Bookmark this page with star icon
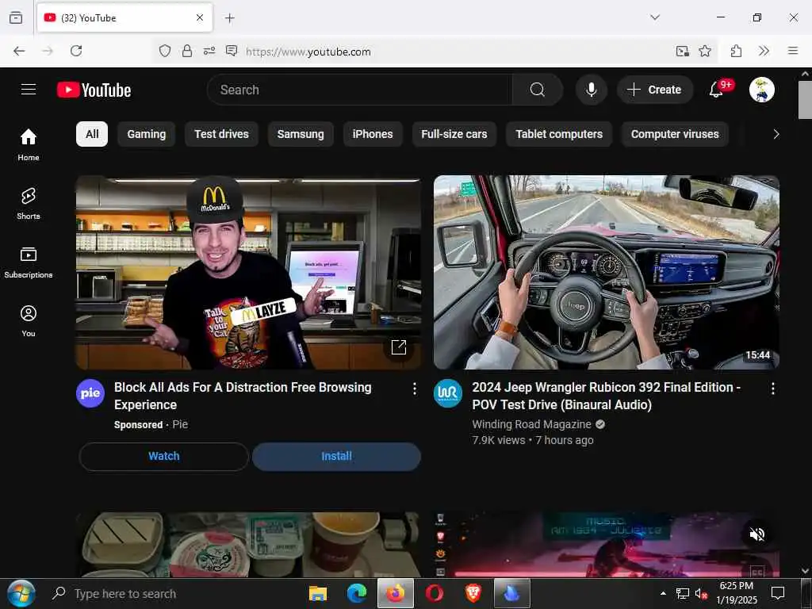 pyautogui.click(x=705, y=51)
